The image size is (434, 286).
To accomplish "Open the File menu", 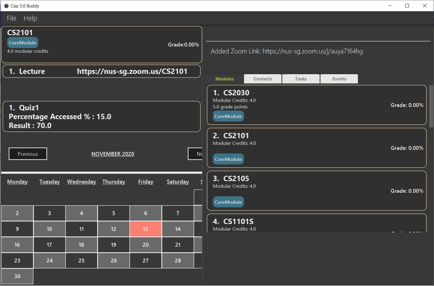I will coord(12,18).
